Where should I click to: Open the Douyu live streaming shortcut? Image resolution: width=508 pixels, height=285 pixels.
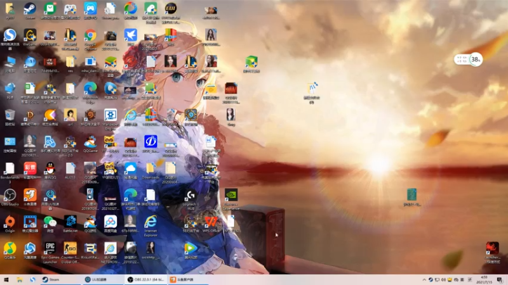pyautogui.click(x=30, y=197)
